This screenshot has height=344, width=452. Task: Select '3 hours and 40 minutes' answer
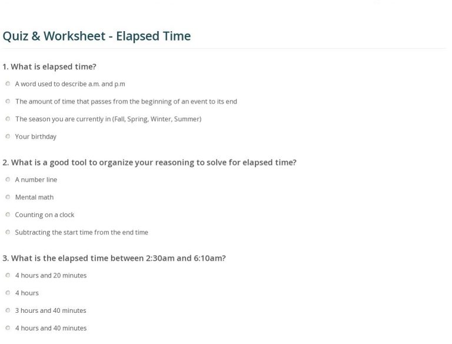point(8,310)
